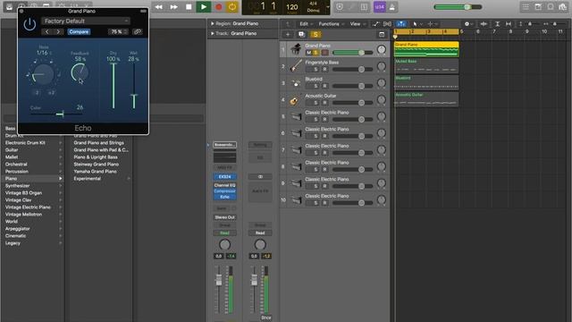Click the link icon in Echo plugin
This screenshot has width=572, height=322.
click(x=137, y=32)
